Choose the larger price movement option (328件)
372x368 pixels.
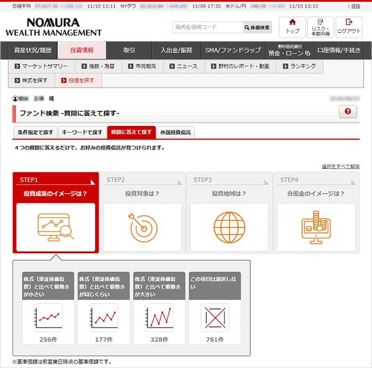159,317
